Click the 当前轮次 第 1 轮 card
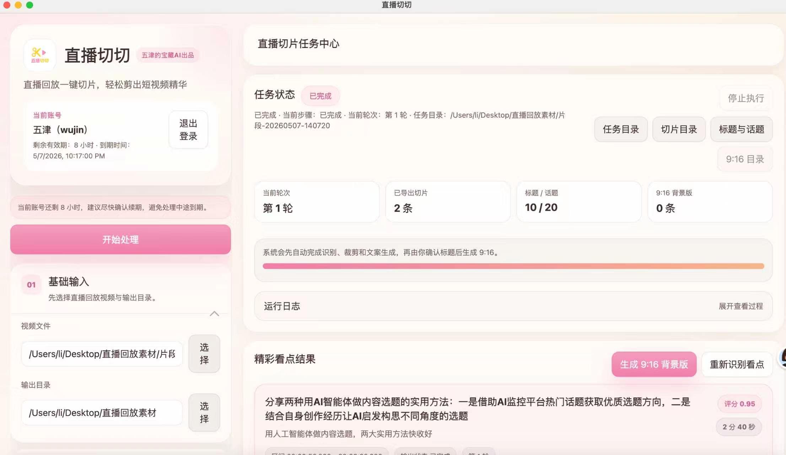 tap(317, 202)
